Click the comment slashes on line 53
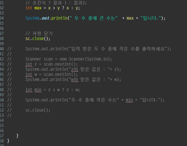The width and height of the screenshot is (187, 146). click(9, 115)
